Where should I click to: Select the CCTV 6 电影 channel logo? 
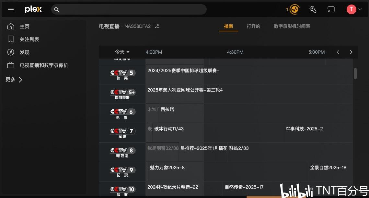(122, 114)
